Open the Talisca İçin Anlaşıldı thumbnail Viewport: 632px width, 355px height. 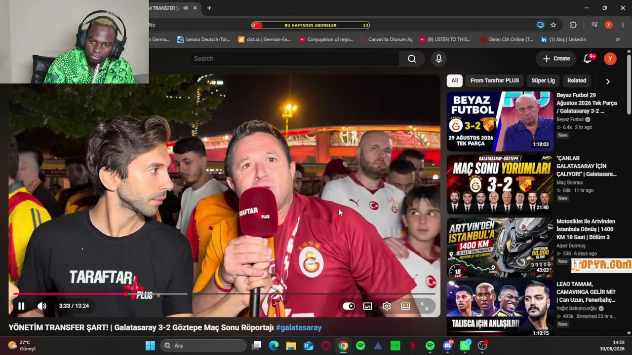click(x=500, y=308)
